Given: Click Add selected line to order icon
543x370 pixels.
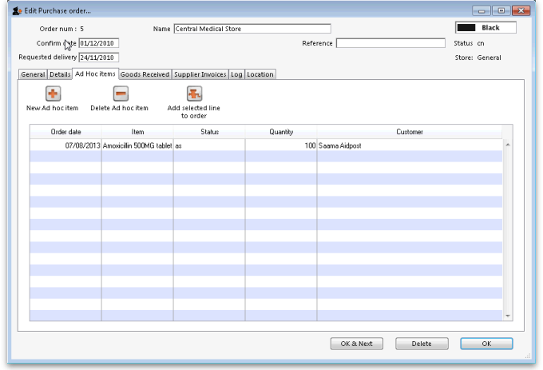Looking at the screenshot, I should coord(194,94).
